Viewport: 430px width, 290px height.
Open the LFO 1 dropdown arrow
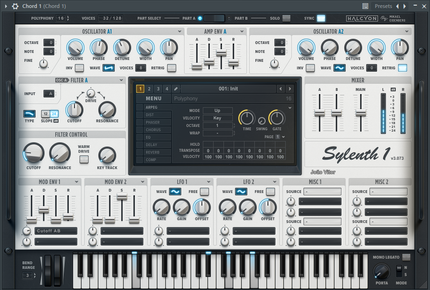[209, 182]
